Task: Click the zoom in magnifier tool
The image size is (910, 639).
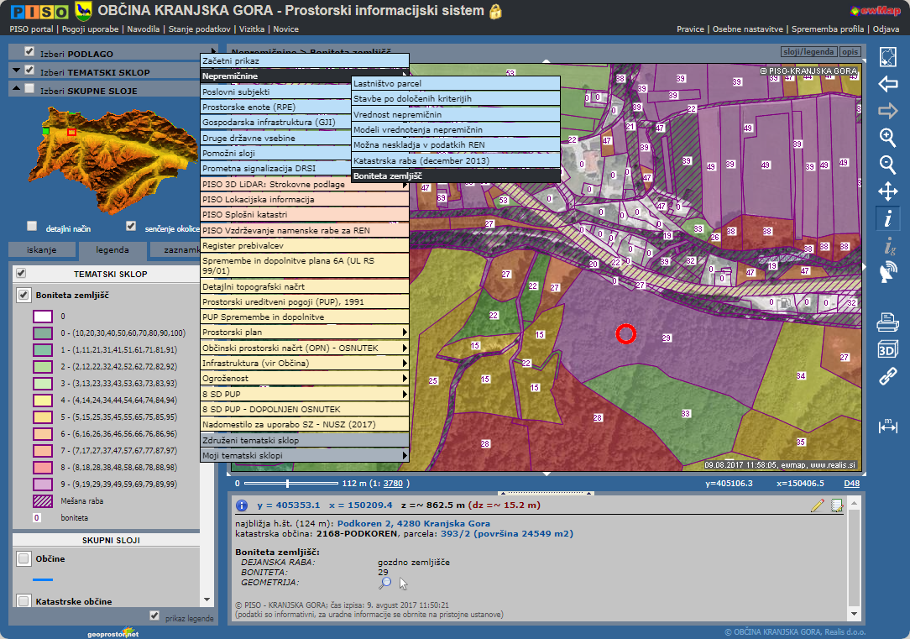Action: (887, 138)
